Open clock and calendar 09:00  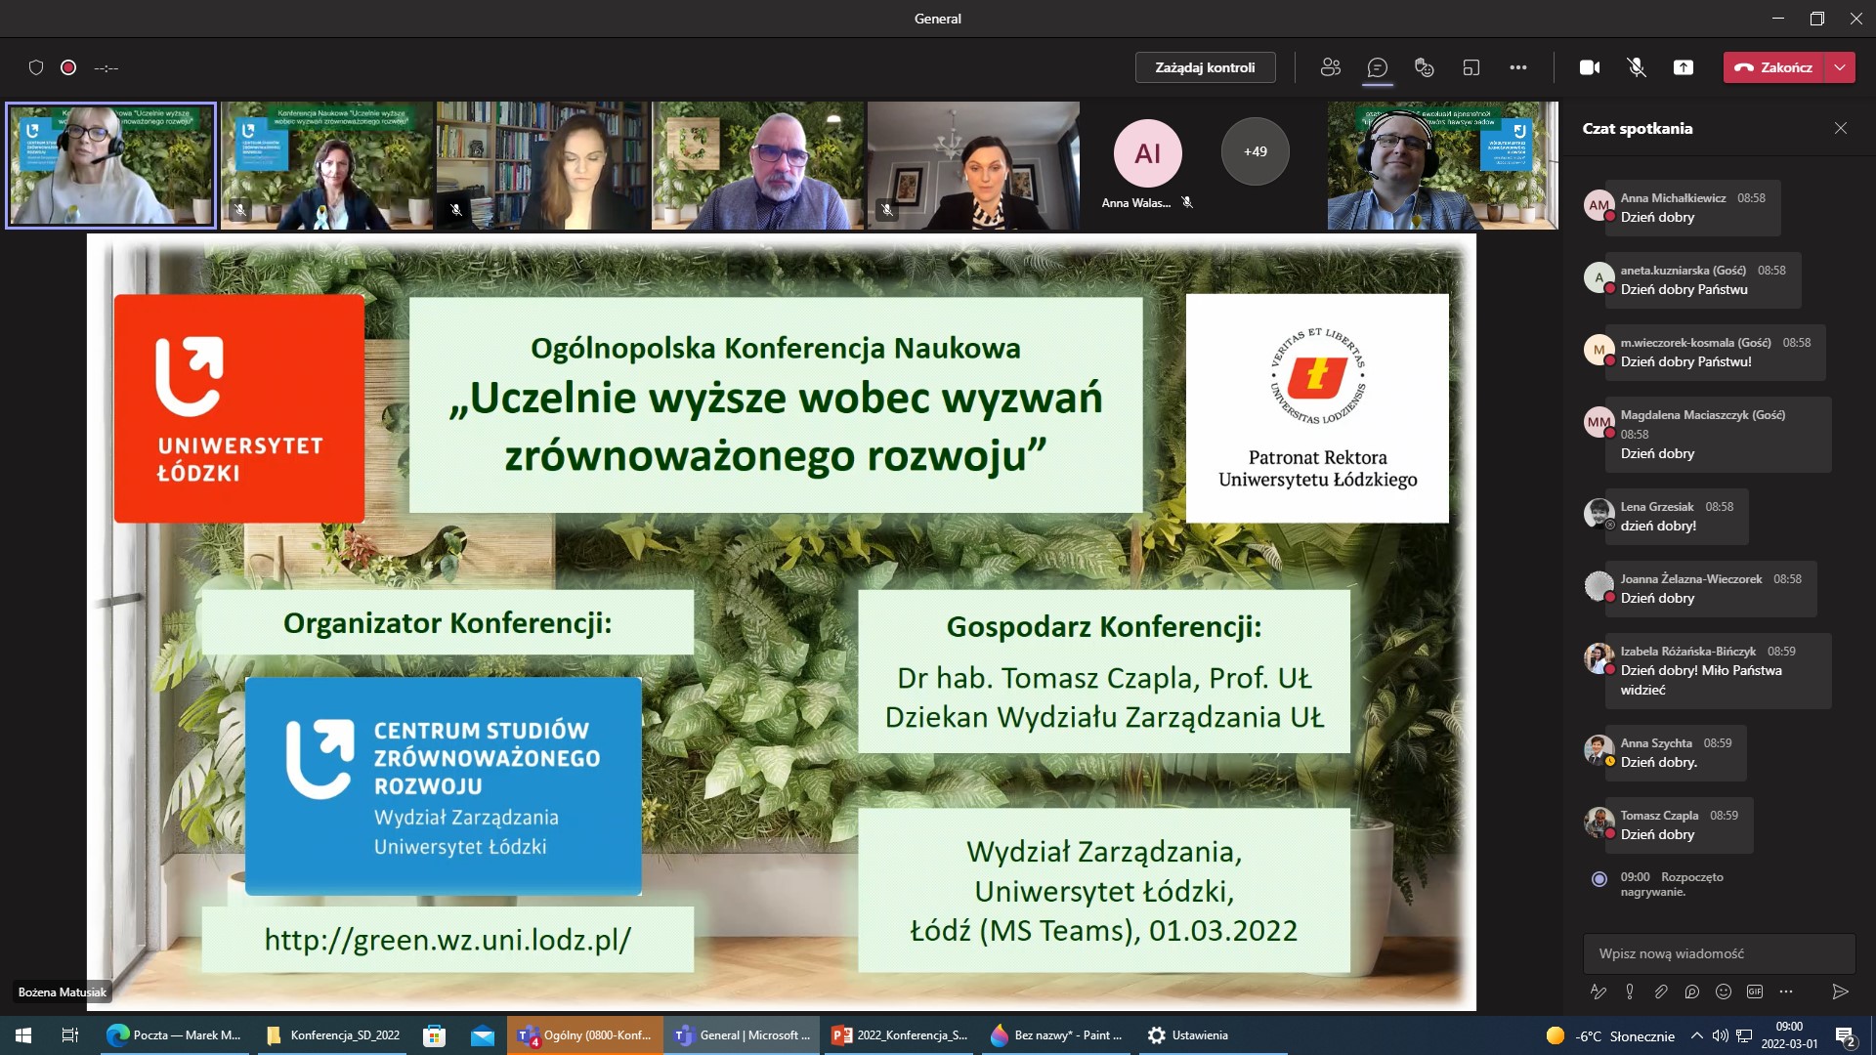tap(1789, 1035)
